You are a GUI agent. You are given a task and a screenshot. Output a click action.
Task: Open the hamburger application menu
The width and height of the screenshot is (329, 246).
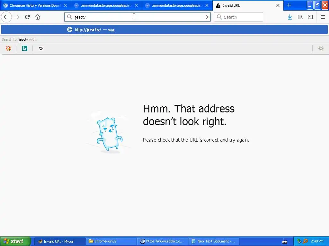click(x=323, y=17)
